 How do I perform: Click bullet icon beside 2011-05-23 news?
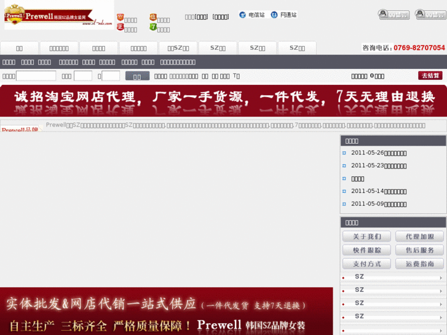[344, 165]
